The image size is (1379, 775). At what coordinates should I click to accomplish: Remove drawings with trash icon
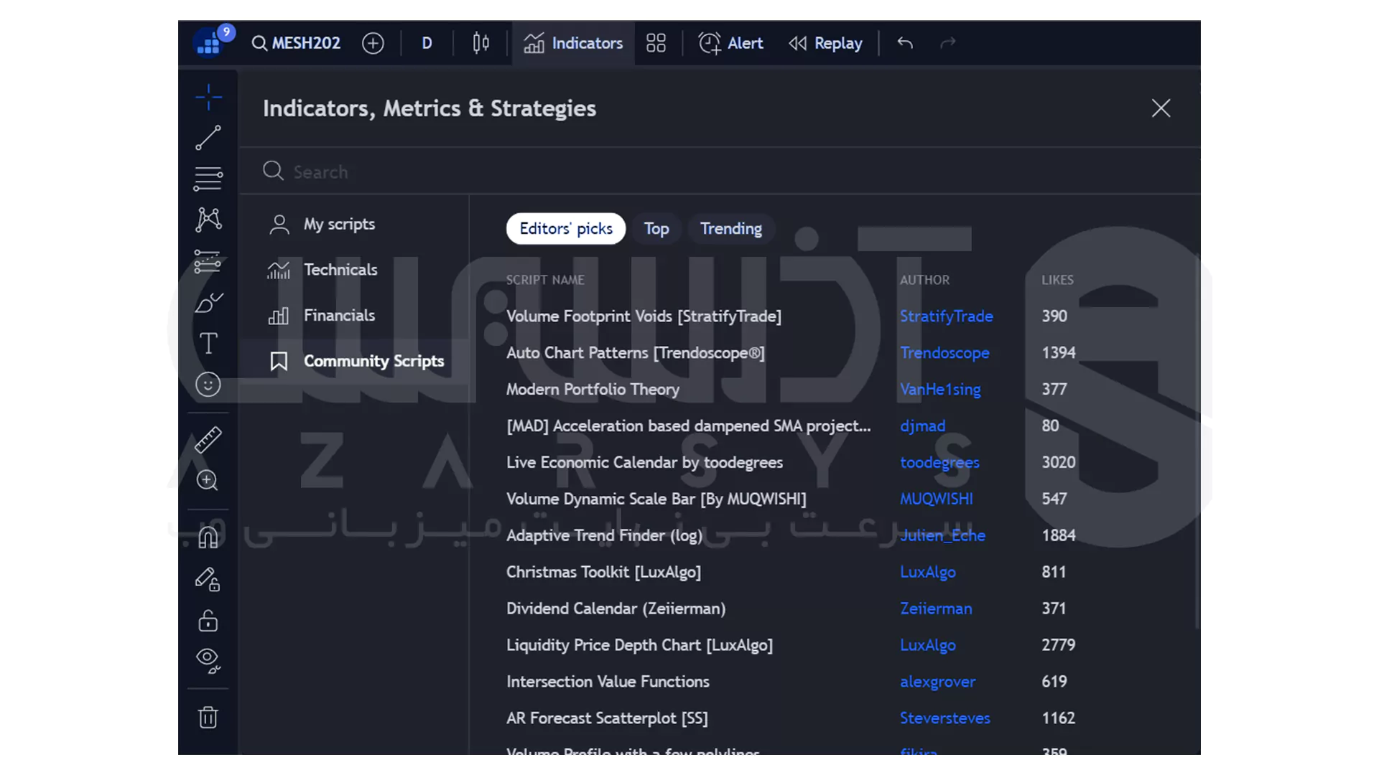coord(208,717)
